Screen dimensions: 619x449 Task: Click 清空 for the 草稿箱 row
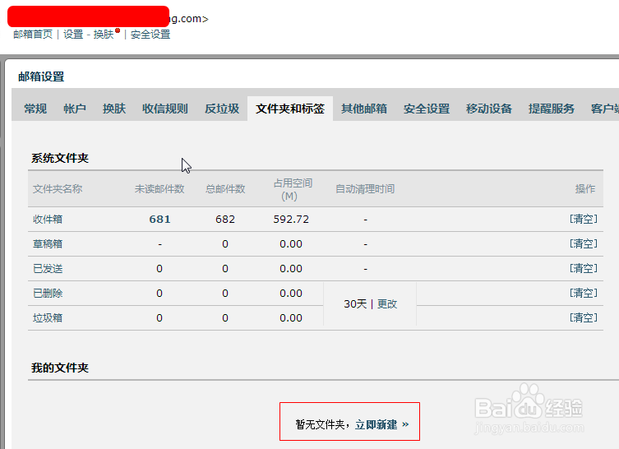point(584,243)
